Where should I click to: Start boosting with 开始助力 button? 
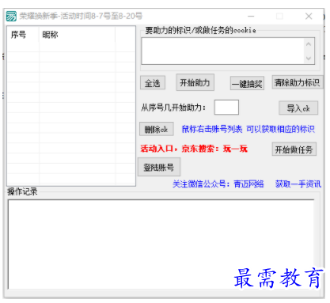[195, 82]
